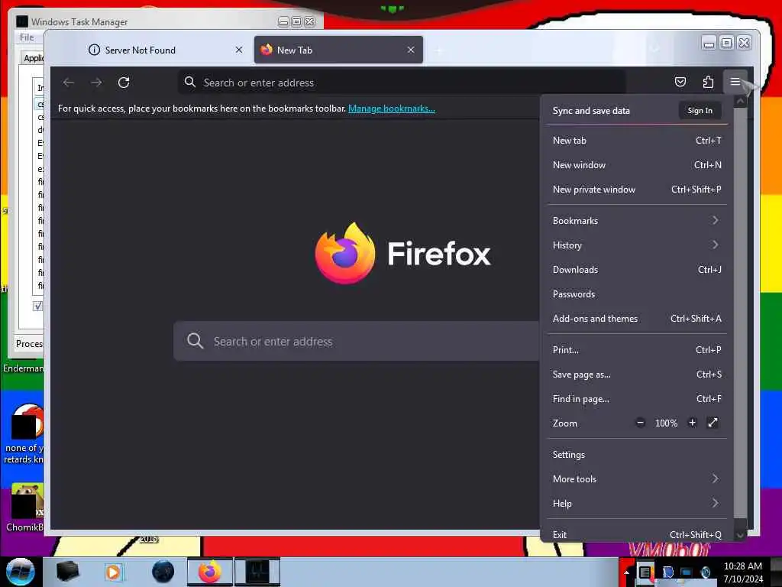Toggle the checkbox in Task Manager window
Viewport: 782px width, 587px height.
coord(37,306)
